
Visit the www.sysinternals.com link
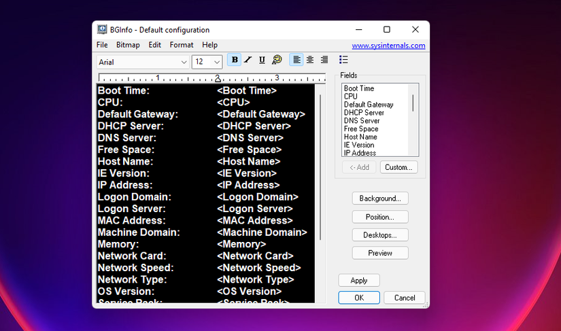388,46
